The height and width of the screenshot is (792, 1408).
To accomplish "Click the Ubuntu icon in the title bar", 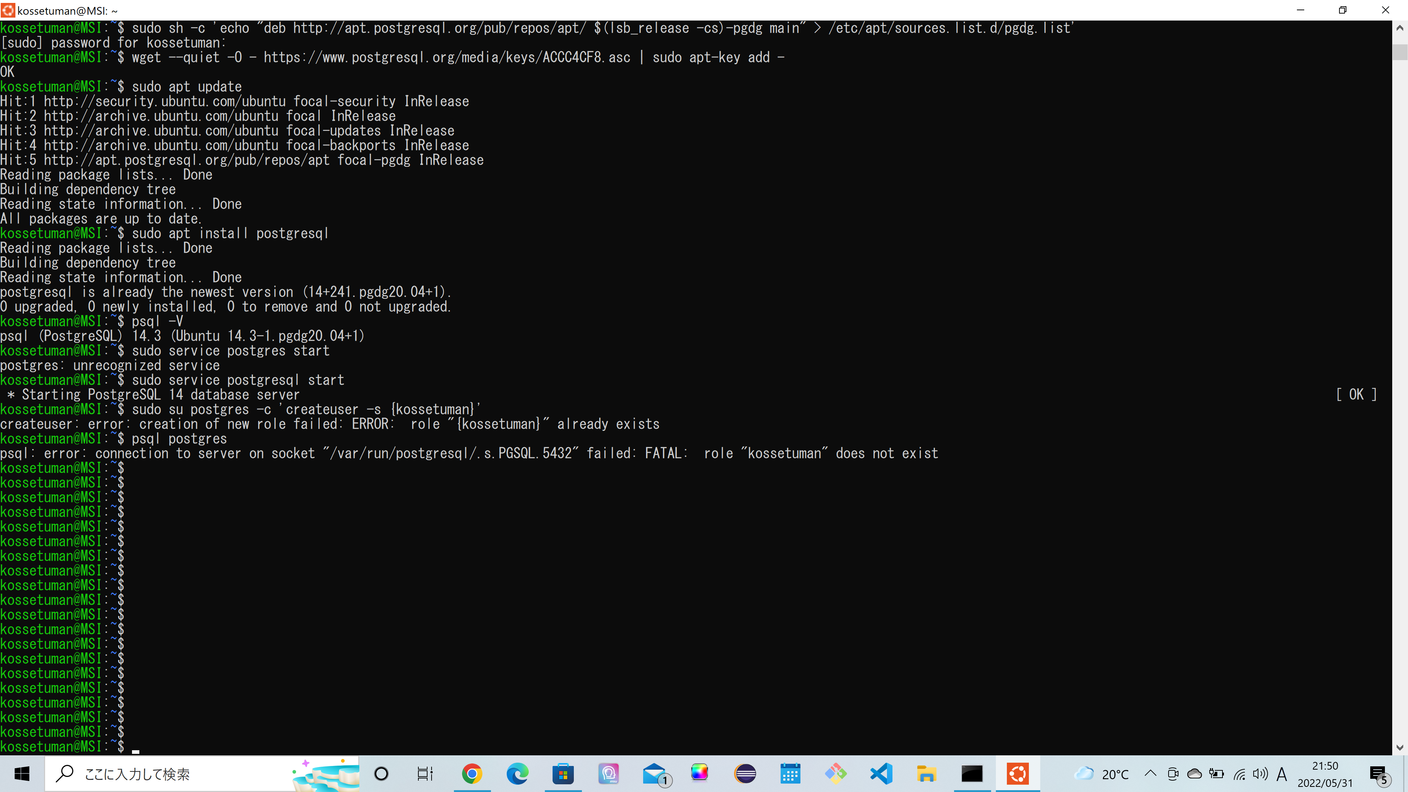I will coord(8,10).
